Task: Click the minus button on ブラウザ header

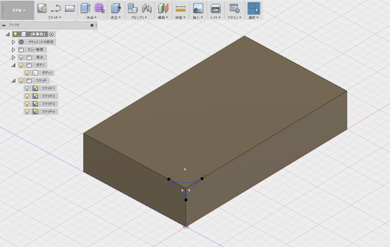Action: tap(92, 25)
